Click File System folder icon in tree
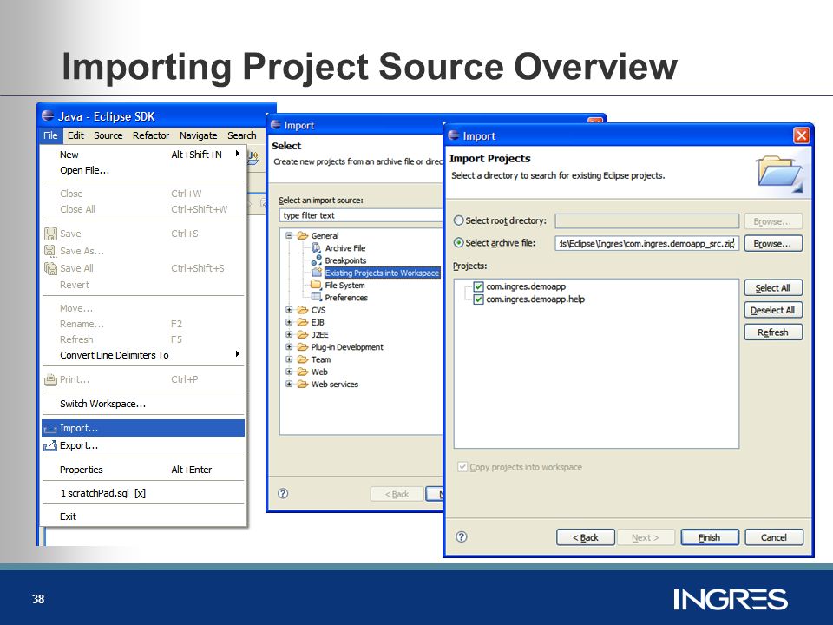The image size is (833, 625). point(316,285)
